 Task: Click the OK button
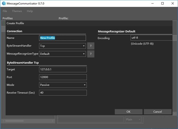(128, 112)
